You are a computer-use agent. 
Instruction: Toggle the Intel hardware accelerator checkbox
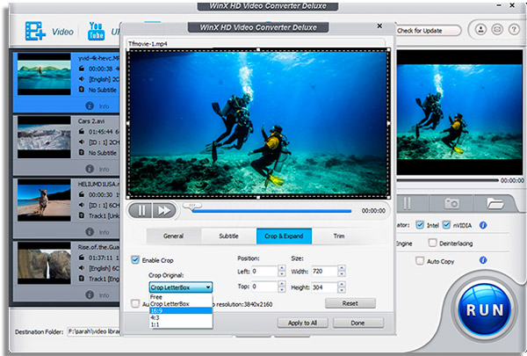pyautogui.click(x=420, y=225)
